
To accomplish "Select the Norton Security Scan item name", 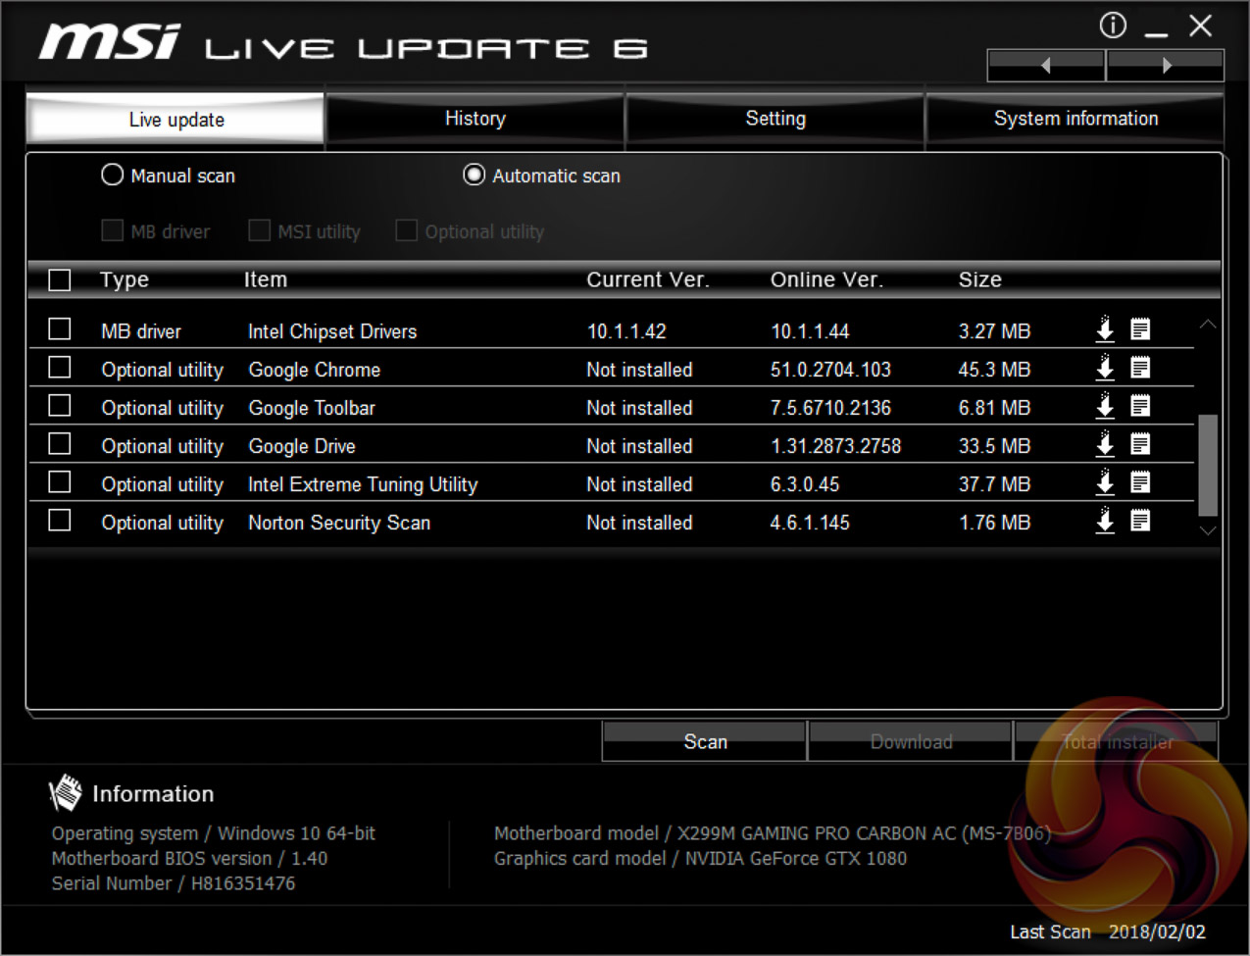I will (339, 523).
